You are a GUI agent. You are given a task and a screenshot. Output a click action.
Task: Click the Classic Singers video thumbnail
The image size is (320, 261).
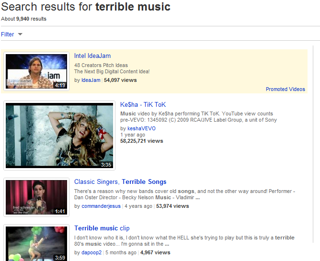click(x=36, y=197)
